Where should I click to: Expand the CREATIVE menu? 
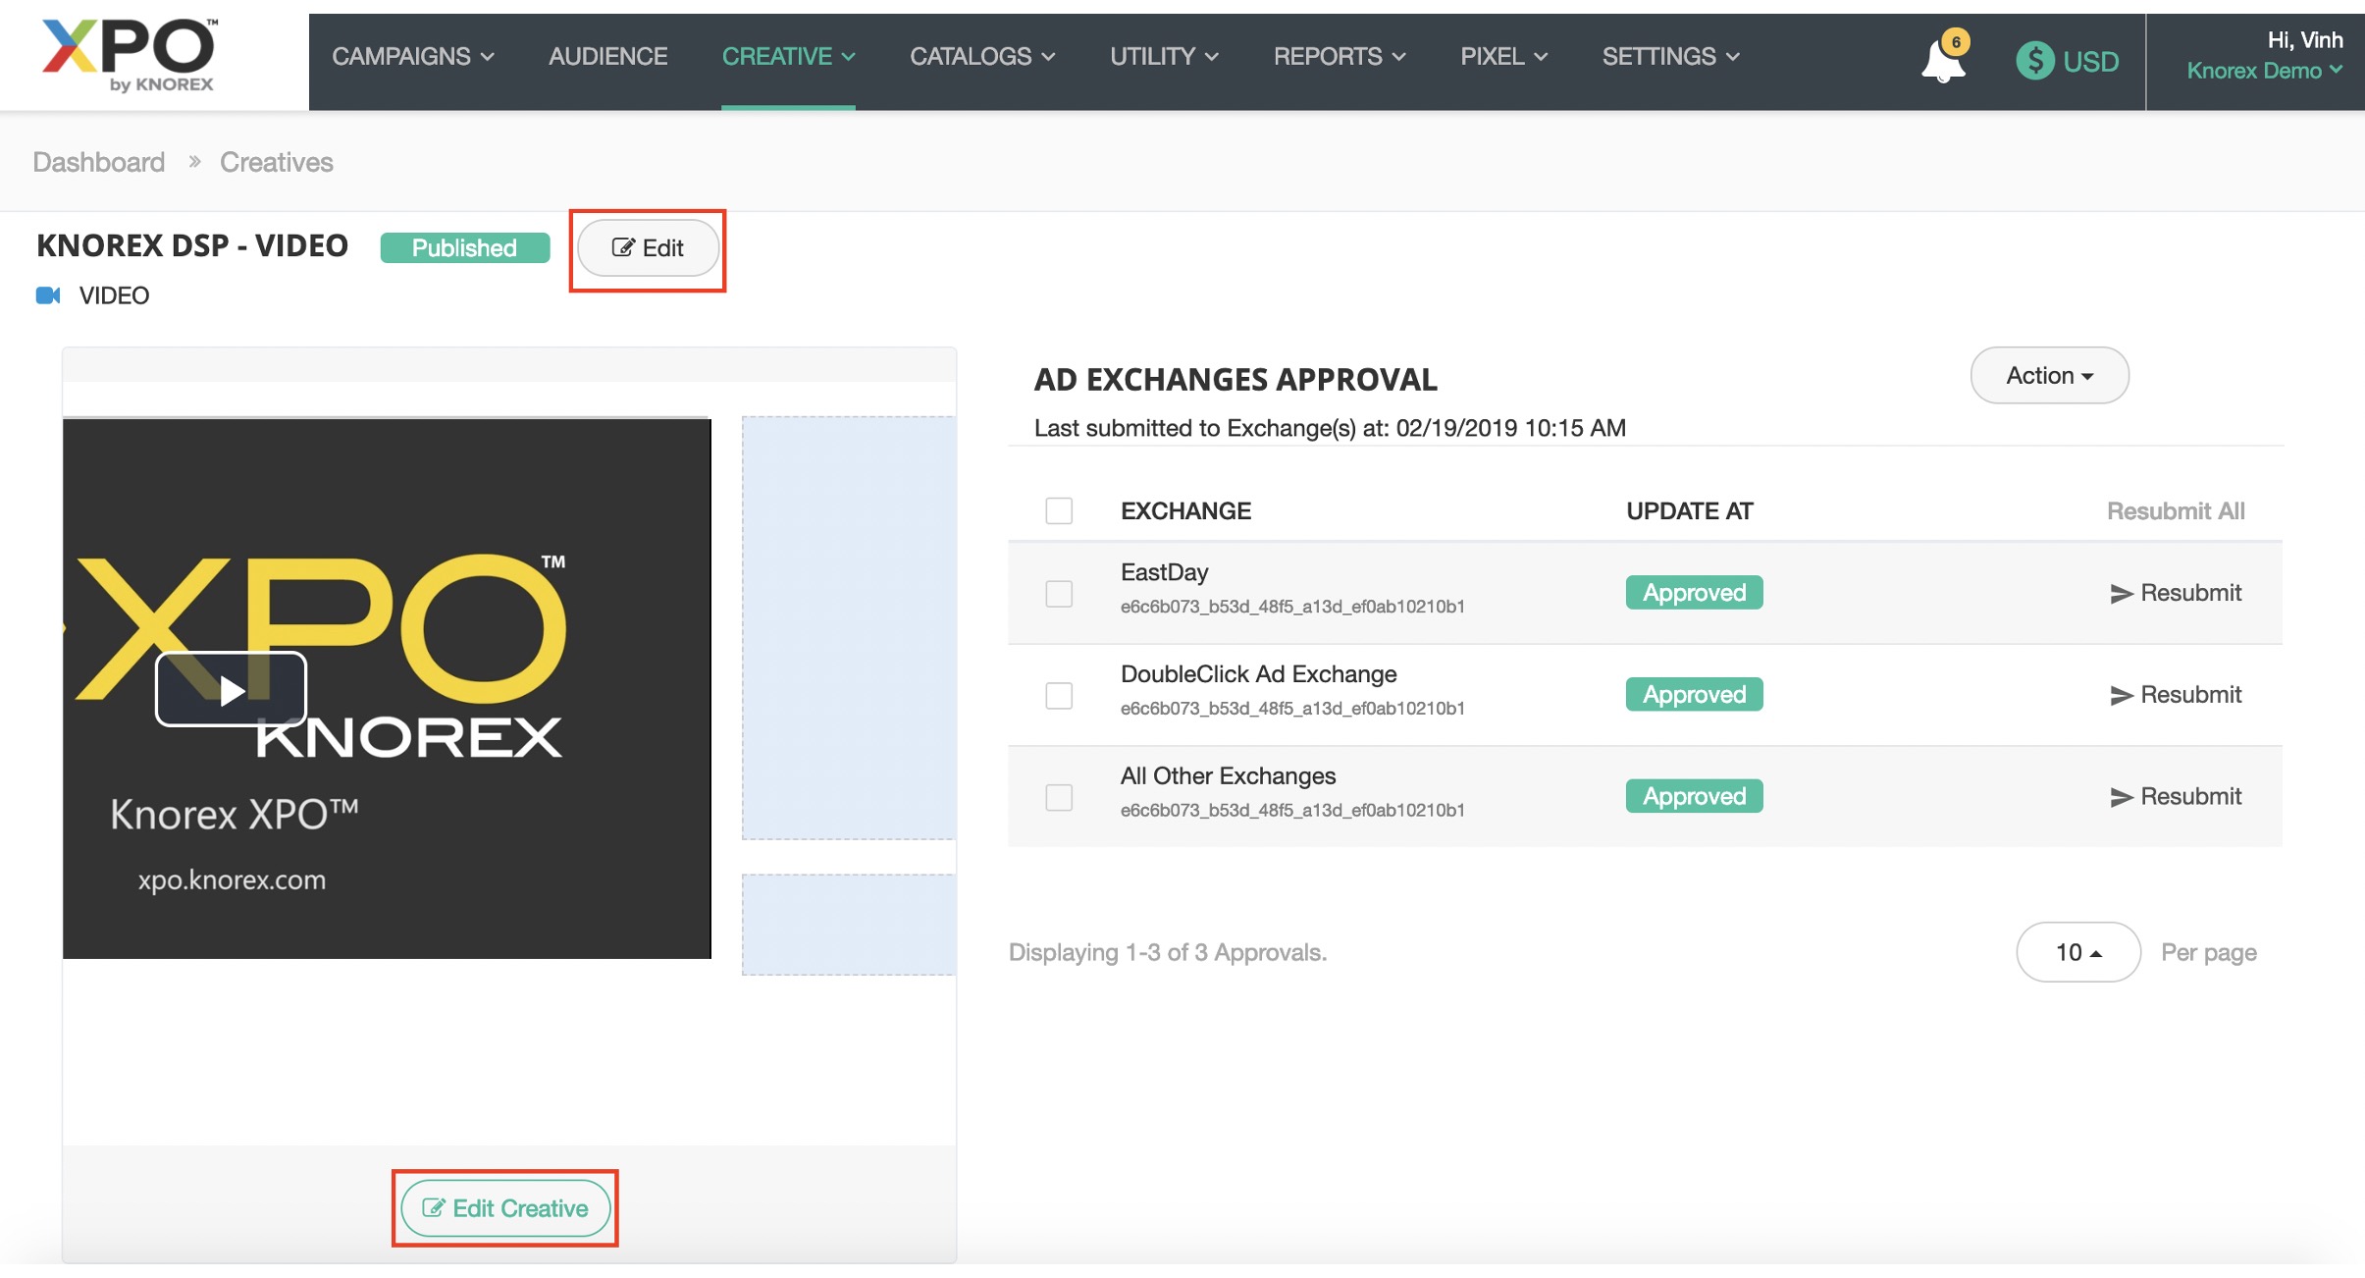[789, 57]
